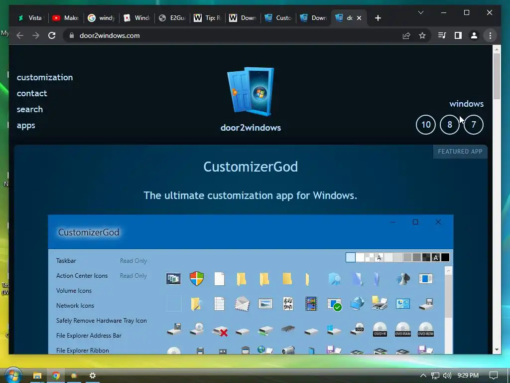Select the white A swatch
This screenshot has height=383, width=510.
[379, 257]
